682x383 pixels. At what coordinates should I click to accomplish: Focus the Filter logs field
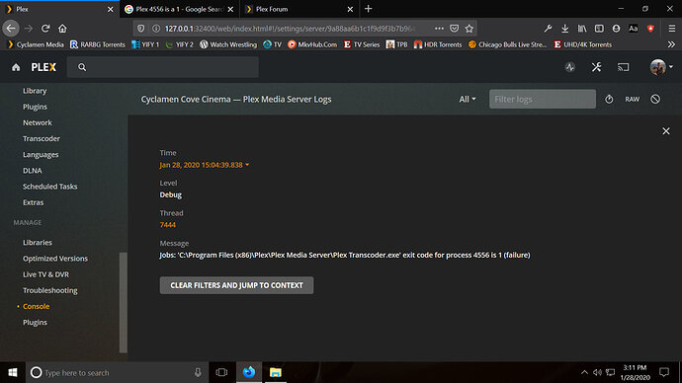click(543, 99)
